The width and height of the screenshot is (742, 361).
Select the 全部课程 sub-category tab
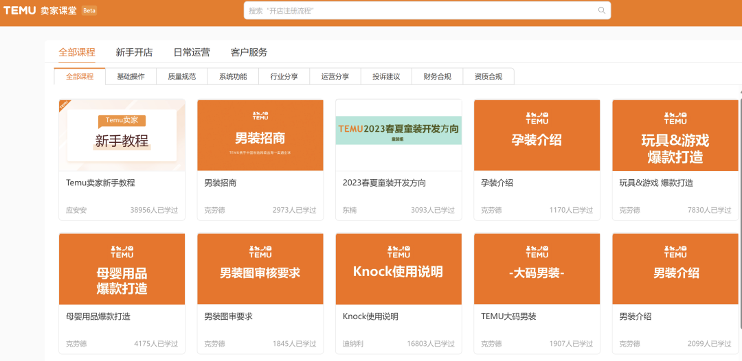click(80, 77)
